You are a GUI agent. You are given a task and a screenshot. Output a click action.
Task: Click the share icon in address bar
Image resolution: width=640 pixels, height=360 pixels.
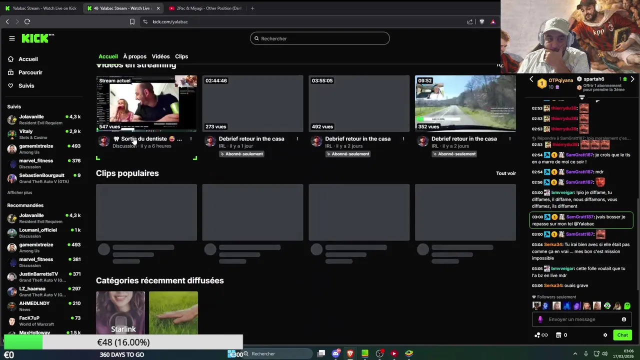pyautogui.click(x=470, y=21)
